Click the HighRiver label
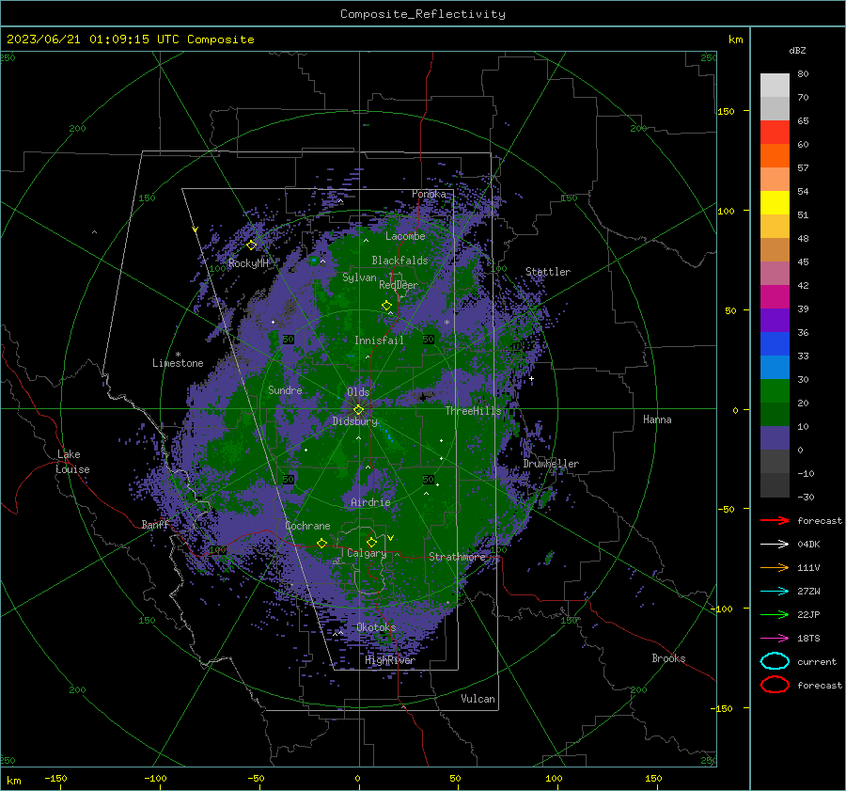The height and width of the screenshot is (791, 846). [389, 660]
